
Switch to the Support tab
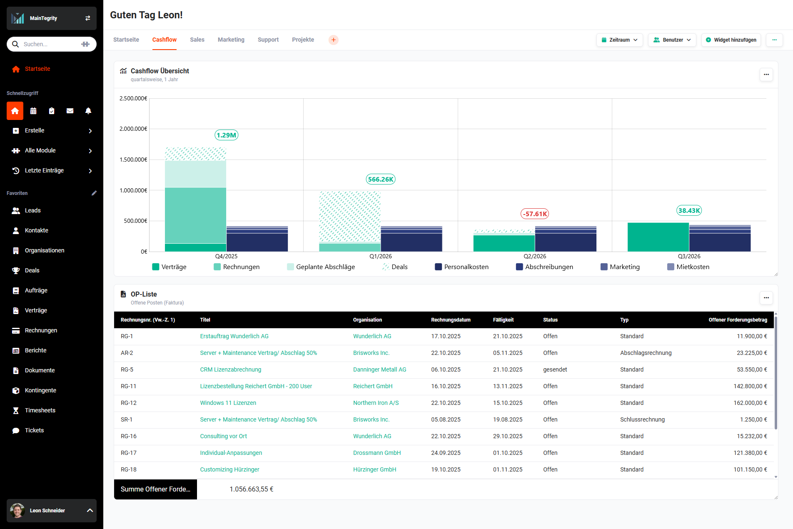[268, 40]
